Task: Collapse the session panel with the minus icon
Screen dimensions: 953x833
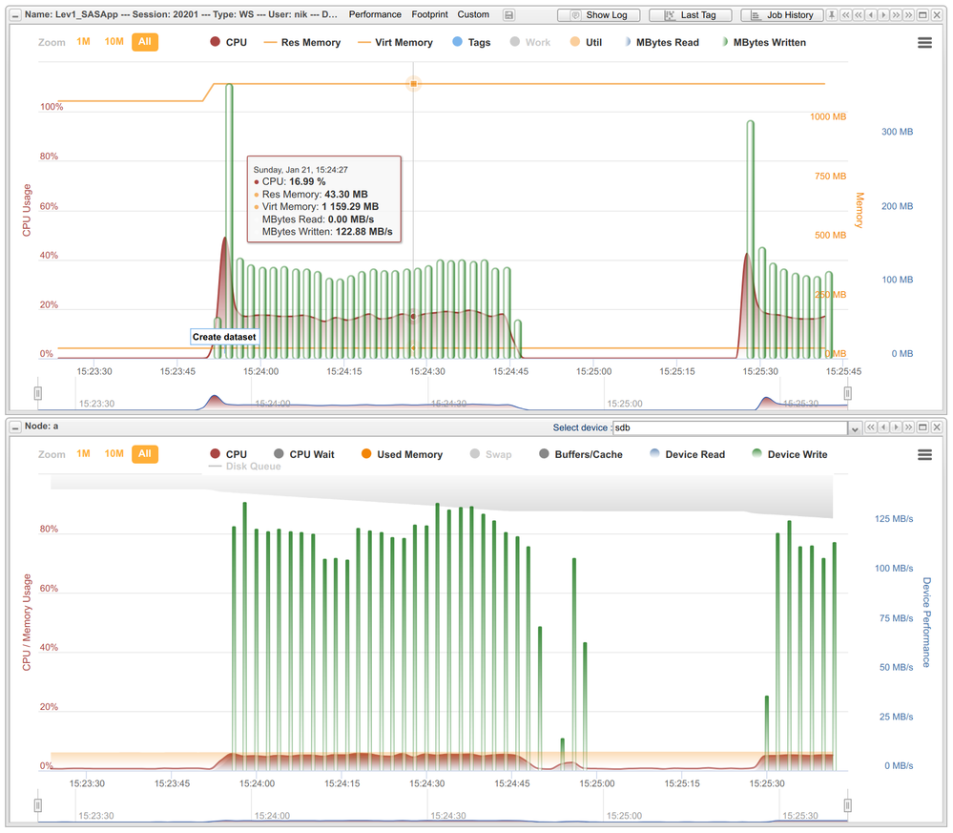Action: click(x=16, y=15)
